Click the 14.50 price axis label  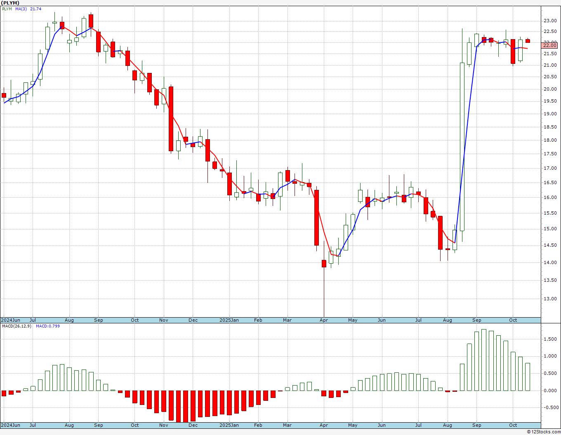pyautogui.click(x=550, y=245)
